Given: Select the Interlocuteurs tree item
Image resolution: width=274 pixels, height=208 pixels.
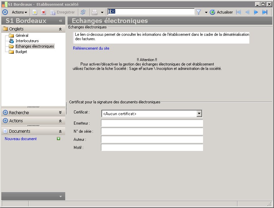Looking at the screenshot, I should [27, 41].
